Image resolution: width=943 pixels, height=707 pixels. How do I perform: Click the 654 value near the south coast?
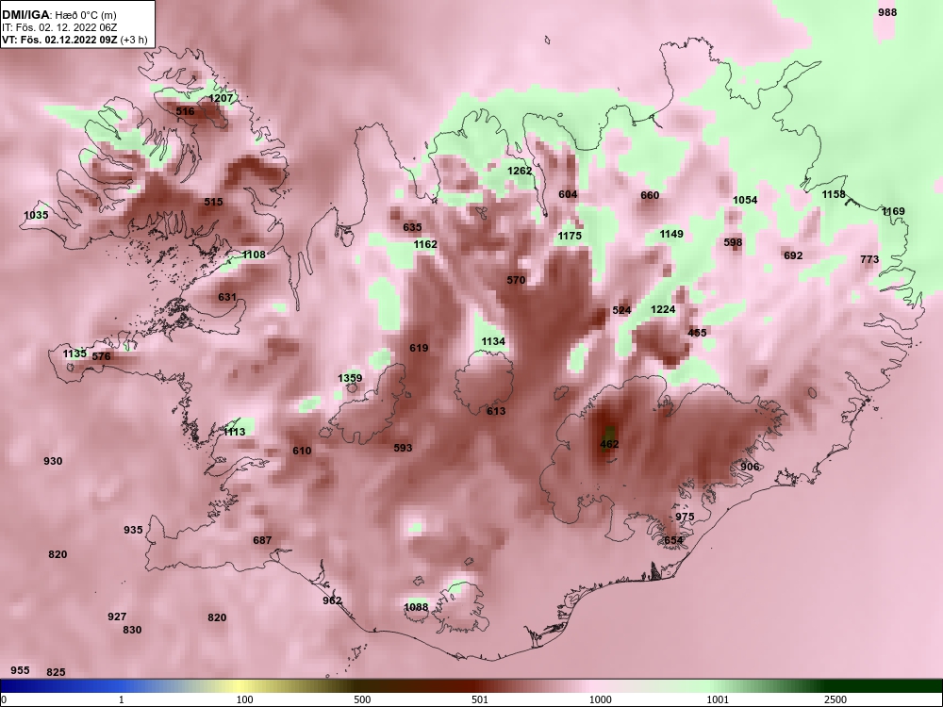click(673, 540)
